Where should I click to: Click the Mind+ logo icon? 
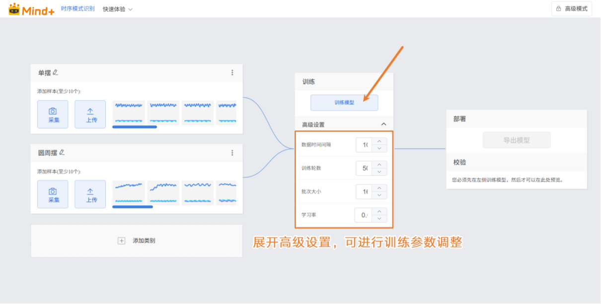coord(14,9)
